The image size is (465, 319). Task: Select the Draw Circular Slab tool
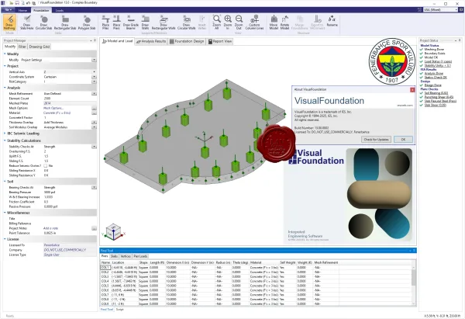click(x=44, y=23)
